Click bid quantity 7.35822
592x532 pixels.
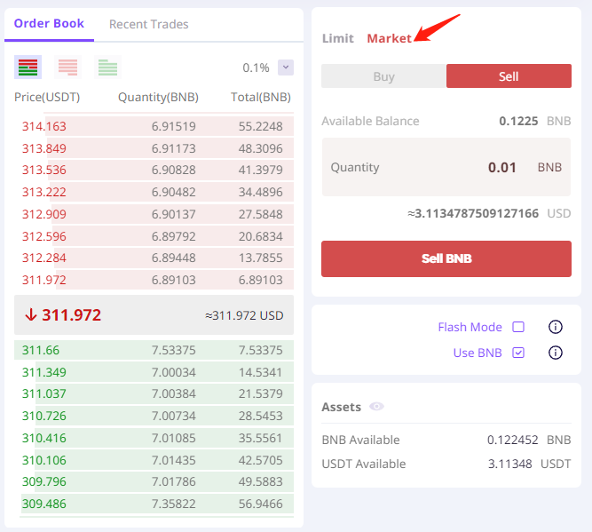(x=174, y=504)
